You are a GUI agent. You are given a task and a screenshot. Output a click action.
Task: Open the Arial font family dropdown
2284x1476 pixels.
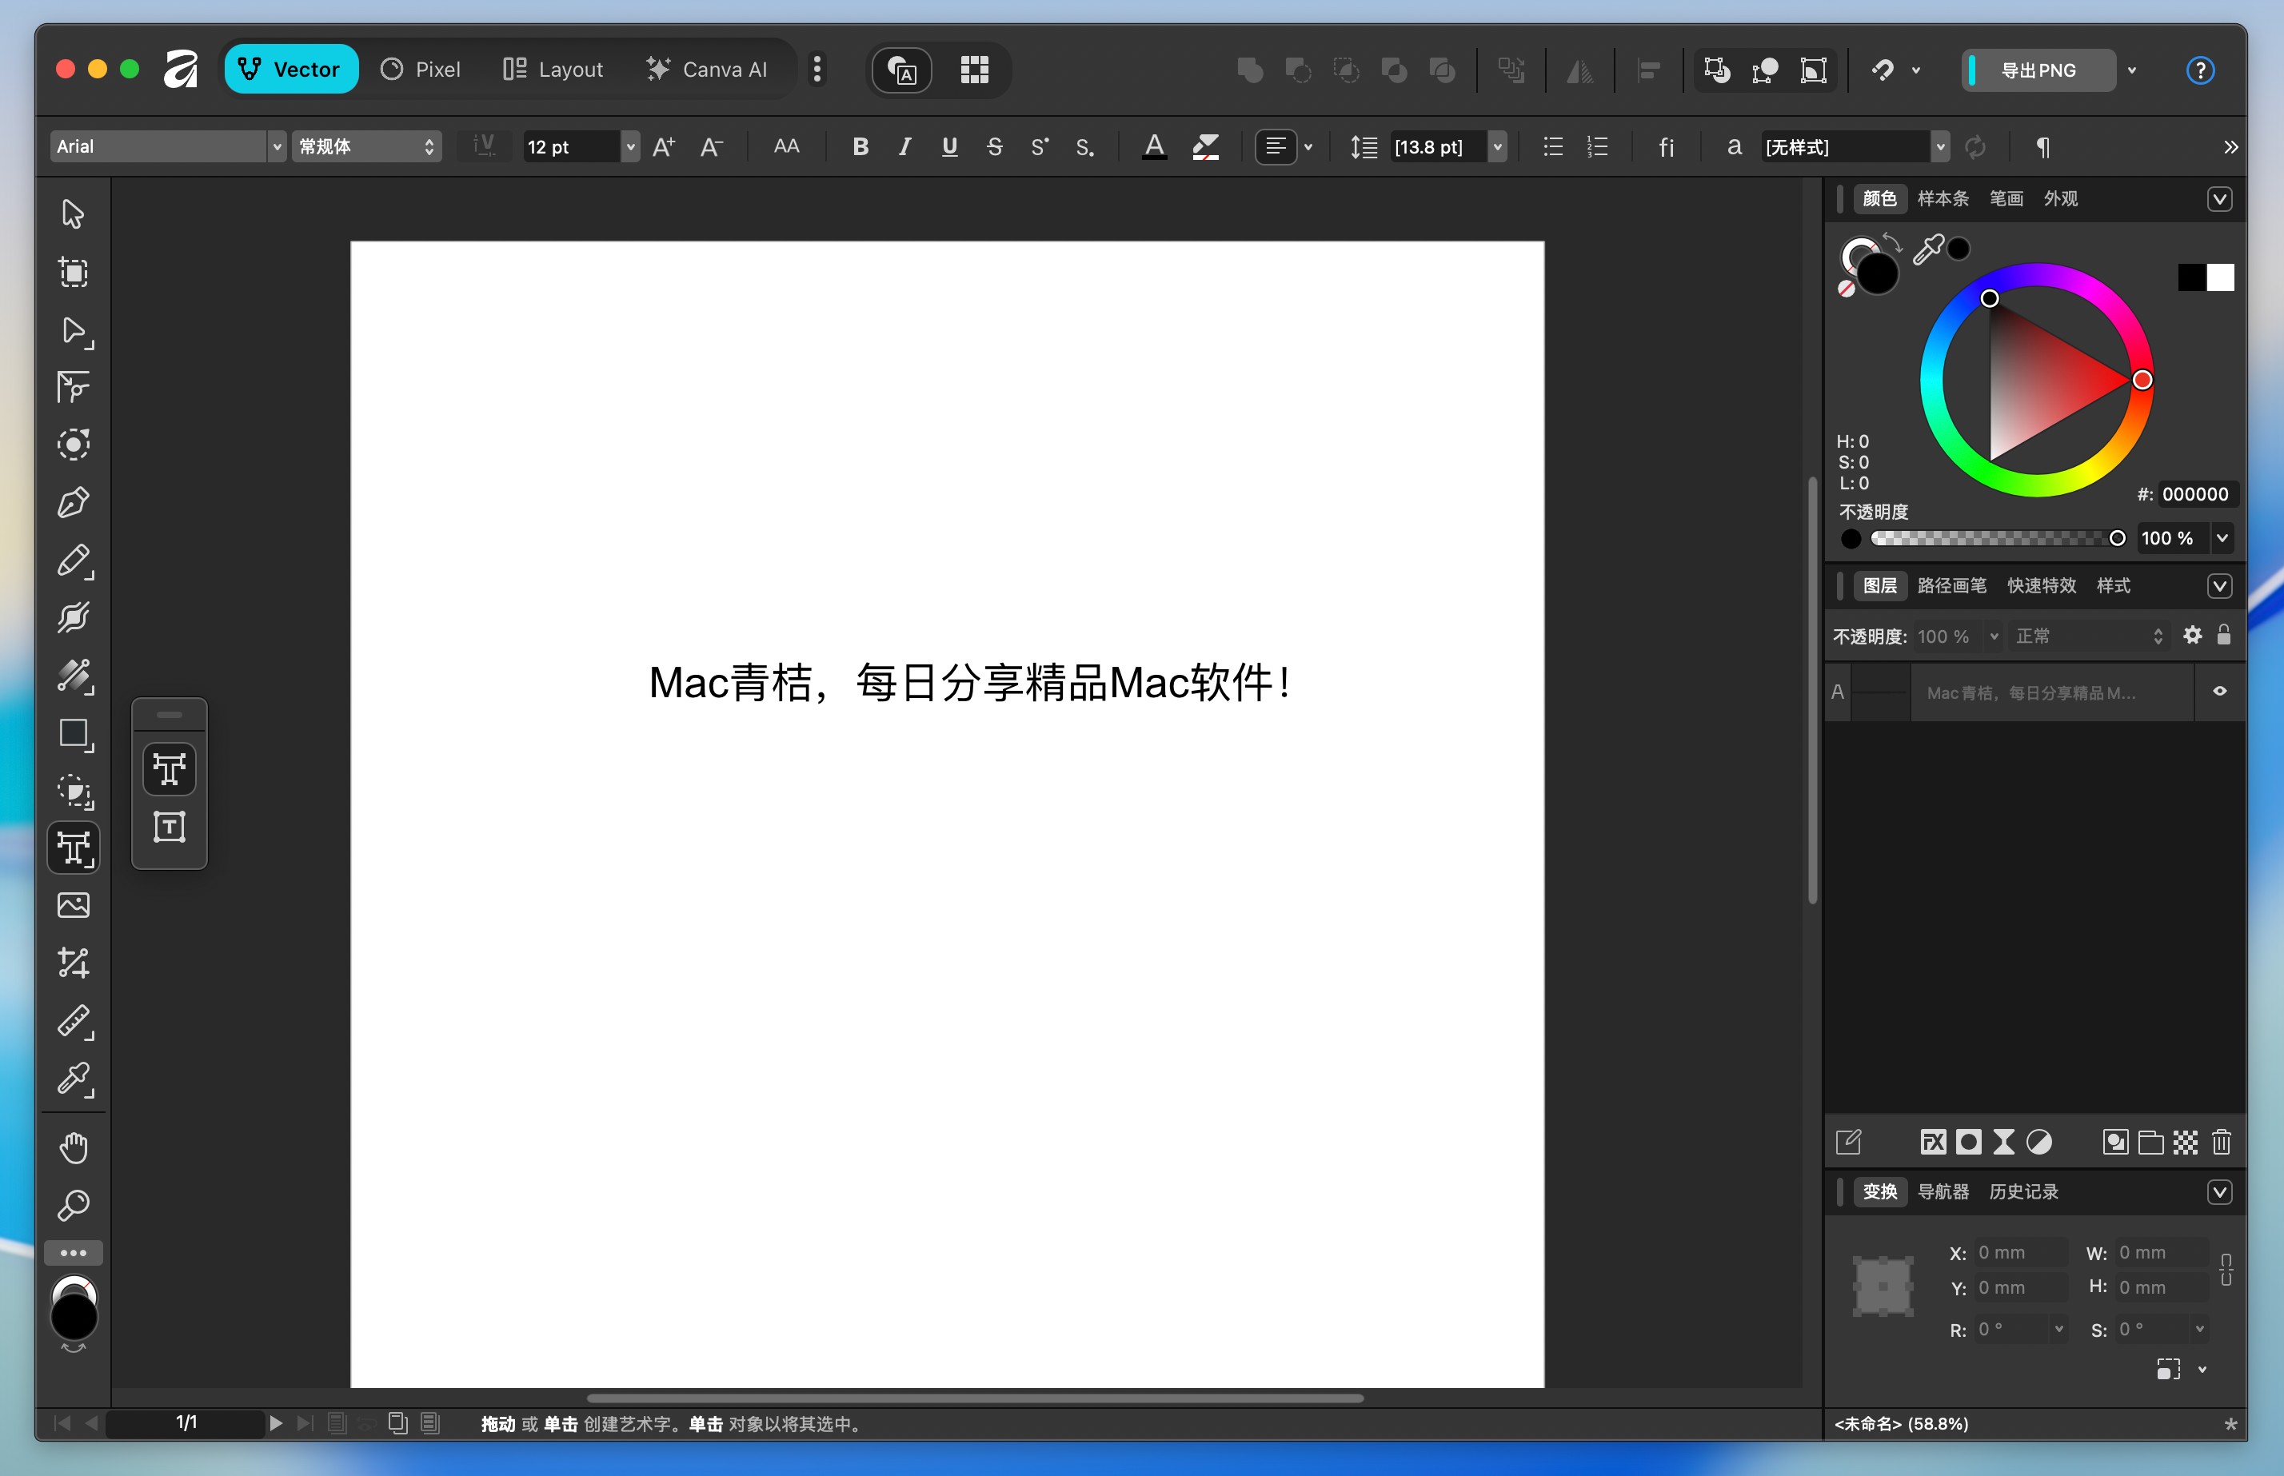(x=277, y=146)
